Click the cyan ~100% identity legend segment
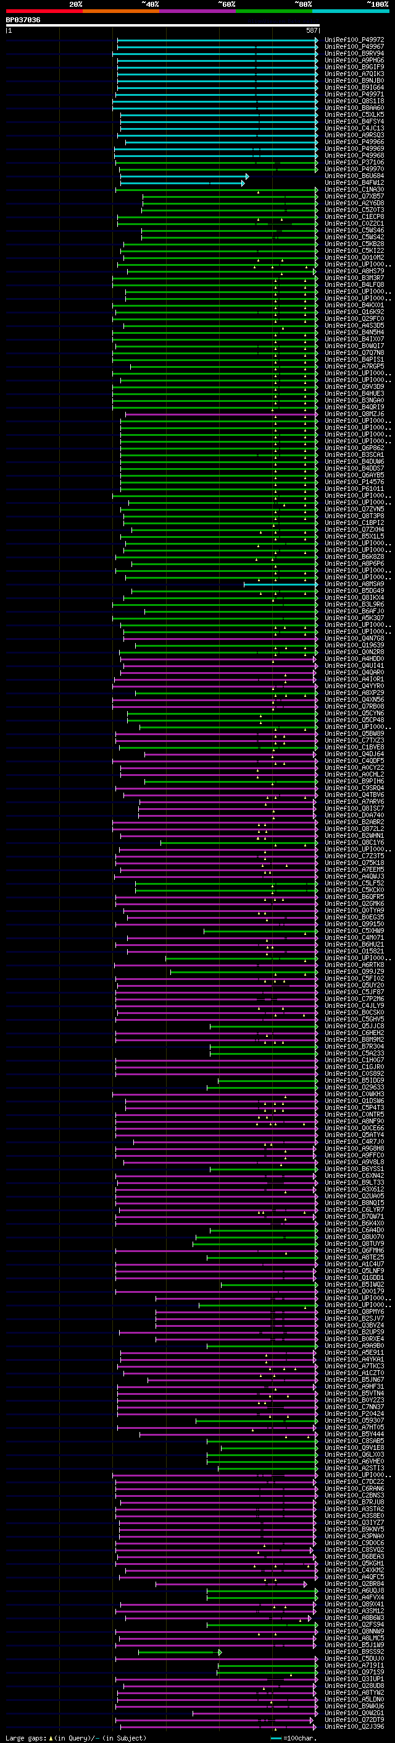The width and height of the screenshot is (395, 1743). pyautogui.click(x=351, y=11)
